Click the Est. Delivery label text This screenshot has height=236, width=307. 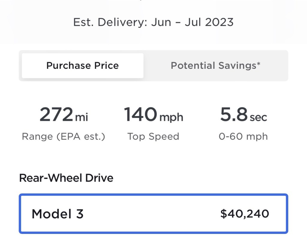[x=110, y=22]
